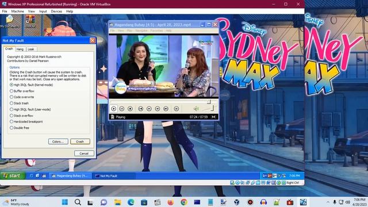Screen dimensions: 368x207
Task: Open VirtualBox Help menu
Action: 70,11
